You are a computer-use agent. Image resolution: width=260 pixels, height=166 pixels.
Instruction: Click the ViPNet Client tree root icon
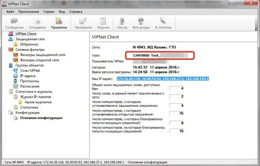click(x=11, y=34)
